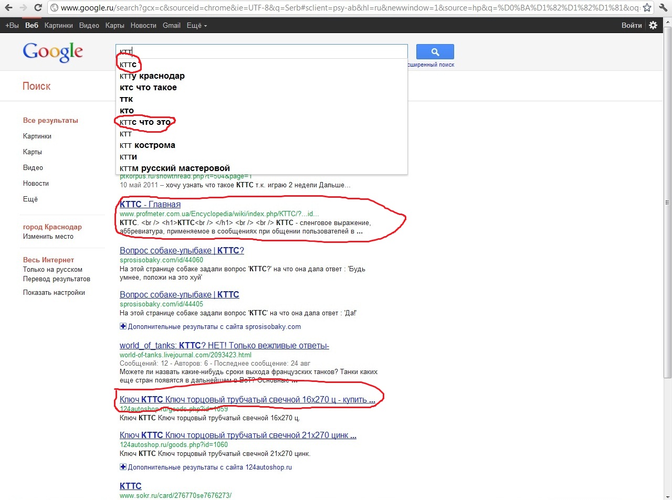
Task: Open Ключ КТТС 21x270 цинк result
Action: click(238, 435)
